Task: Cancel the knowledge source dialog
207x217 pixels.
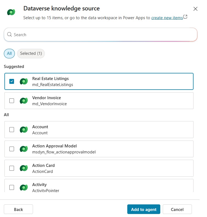Action: 177,209
